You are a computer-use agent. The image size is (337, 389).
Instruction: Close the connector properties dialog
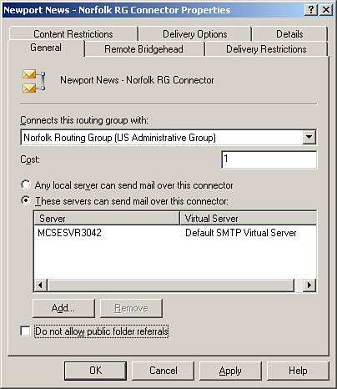326,10
